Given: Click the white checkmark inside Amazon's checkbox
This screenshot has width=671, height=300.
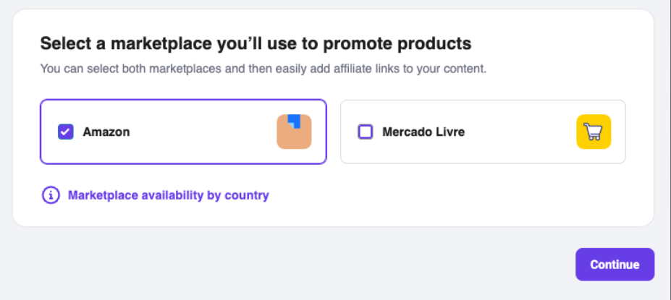Looking at the screenshot, I should [x=65, y=132].
